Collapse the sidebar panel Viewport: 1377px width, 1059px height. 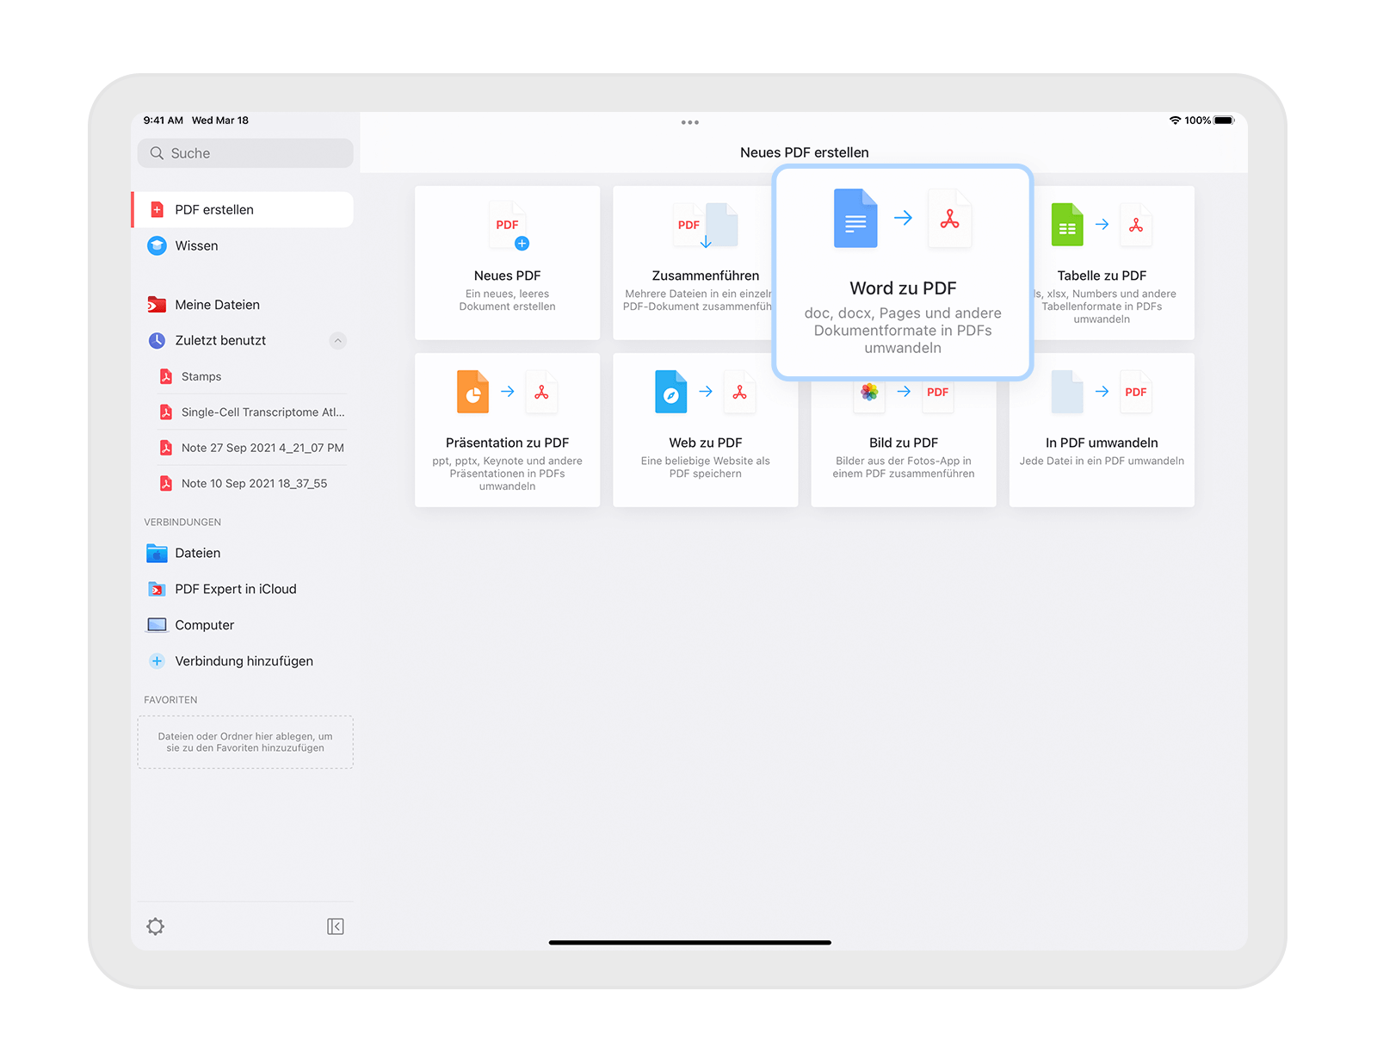[336, 926]
